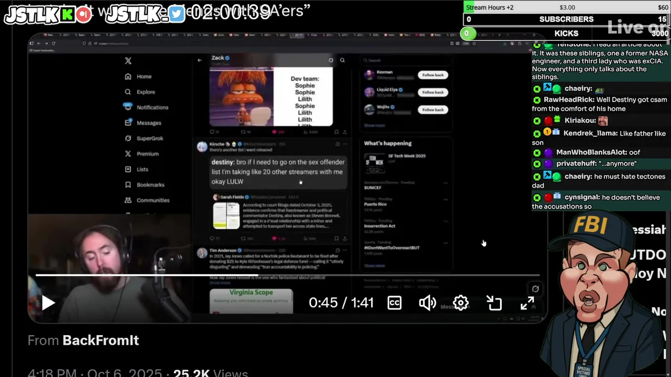Image resolution: width=671 pixels, height=377 pixels.
Task: Open the options menu for the Puerto Rico trend
Action: point(446,199)
